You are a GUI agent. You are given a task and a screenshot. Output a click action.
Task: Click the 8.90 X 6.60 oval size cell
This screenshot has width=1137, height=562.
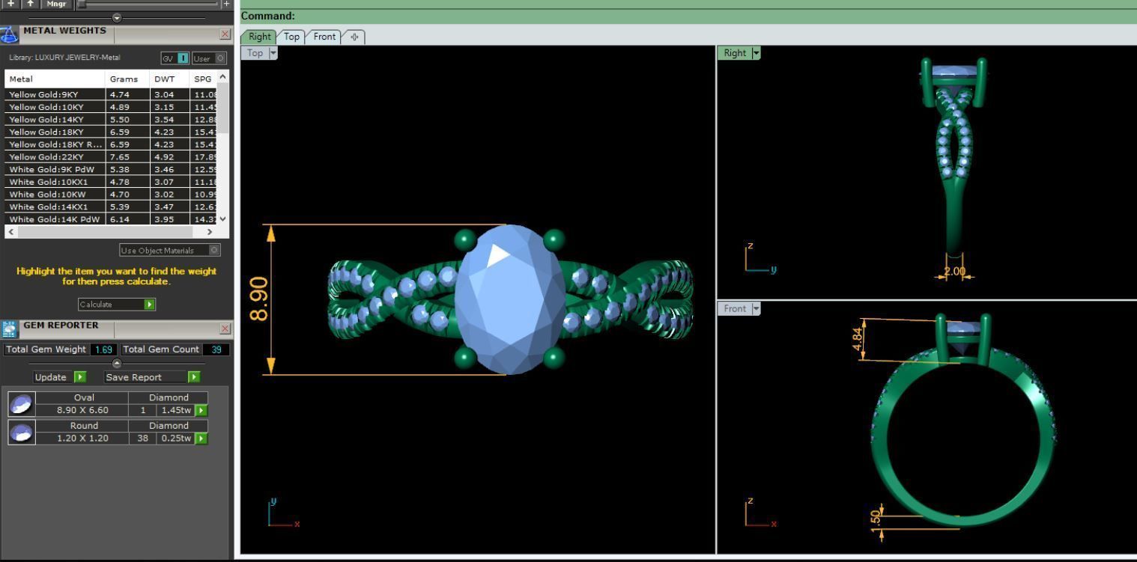click(82, 410)
